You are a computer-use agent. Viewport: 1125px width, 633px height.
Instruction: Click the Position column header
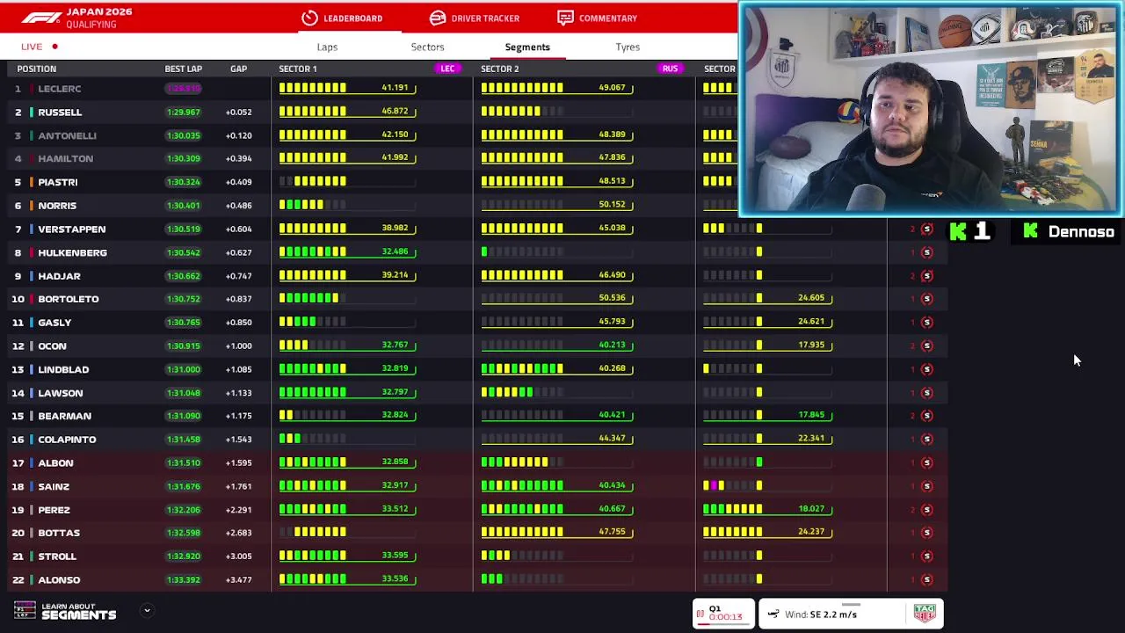pyautogui.click(x=36, y=69)
